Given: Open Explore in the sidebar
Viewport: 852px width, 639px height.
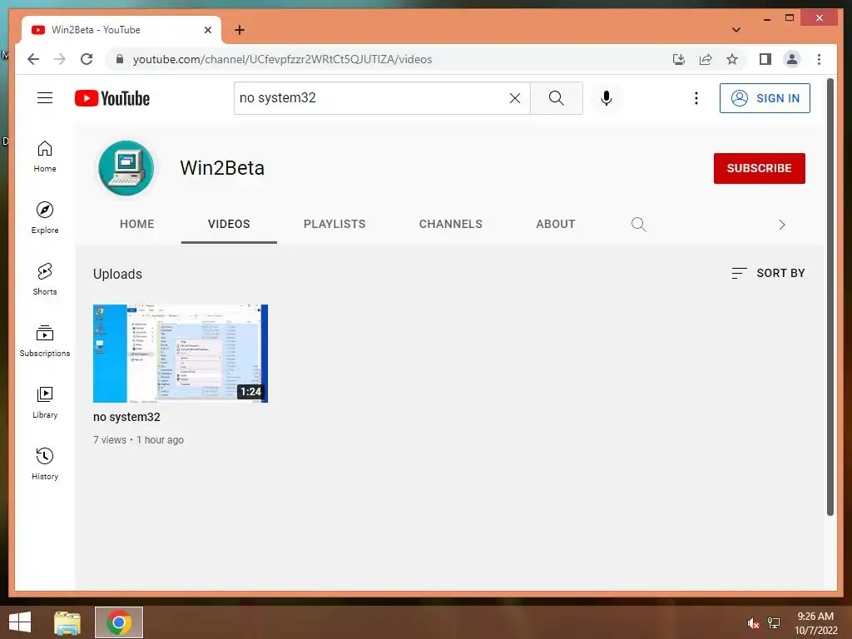Looking at the screenshot, I should click(x=45, y=217).
